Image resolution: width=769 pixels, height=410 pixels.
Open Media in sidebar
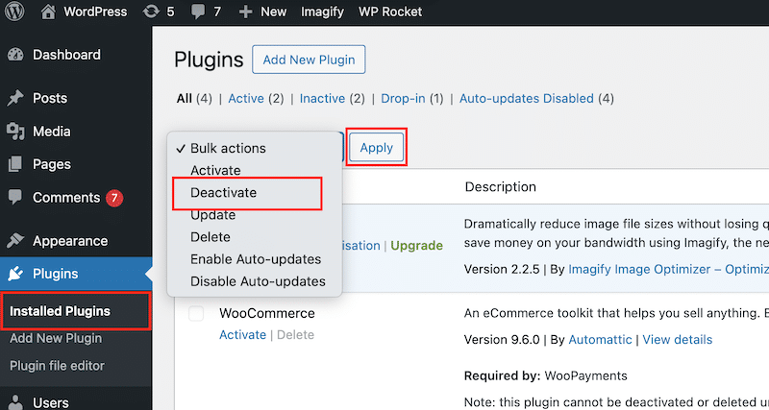52,132
